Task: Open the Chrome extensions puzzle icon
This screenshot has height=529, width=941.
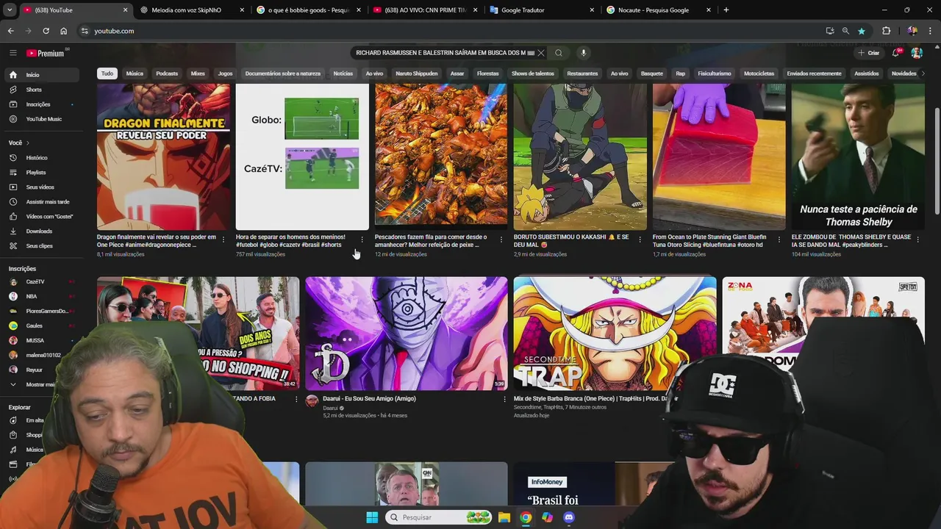Action: 886,31
